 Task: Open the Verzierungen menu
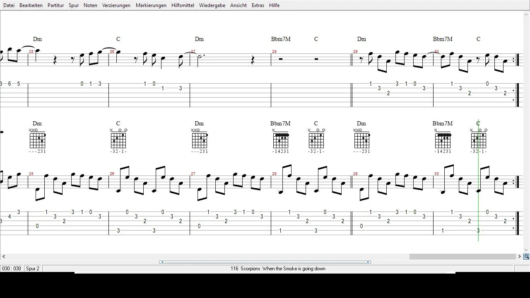coord(116,5)
